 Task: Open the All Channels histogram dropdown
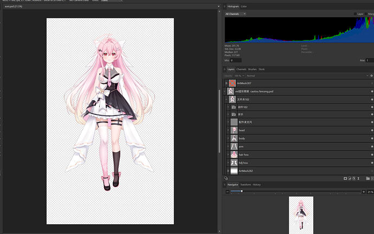(x=235, y=14)
